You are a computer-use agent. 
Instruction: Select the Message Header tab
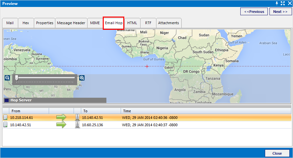coord(71,23)
